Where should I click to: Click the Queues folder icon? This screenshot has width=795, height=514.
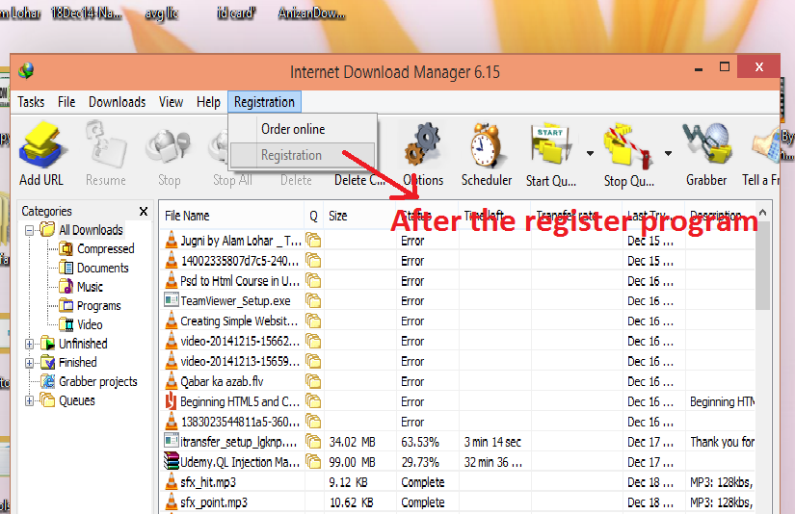(x=48, y=400)
